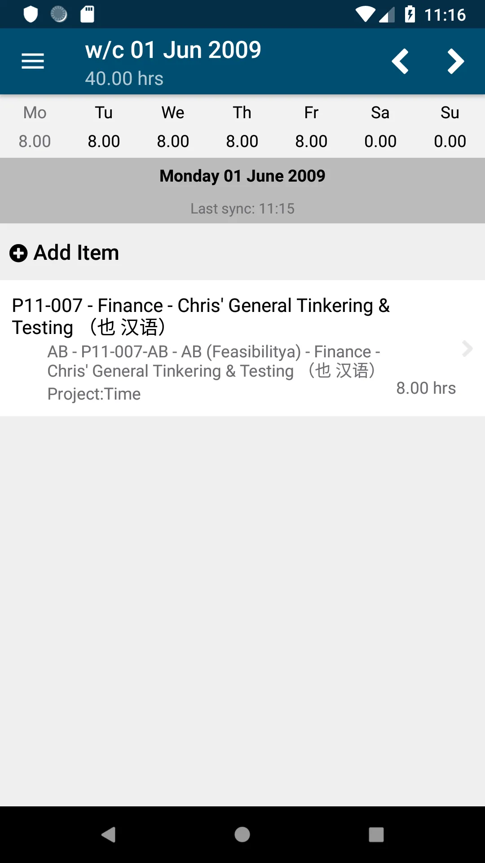The height and width of the screenshot is (863, 485).
Task: Open the hamburger navigation menu
Action: click(33, 61)
